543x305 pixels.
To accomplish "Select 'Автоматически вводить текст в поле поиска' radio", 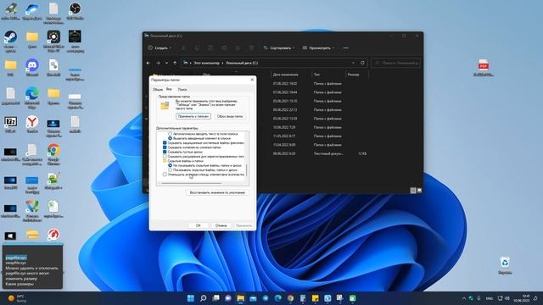I will [x=170, y=134].
